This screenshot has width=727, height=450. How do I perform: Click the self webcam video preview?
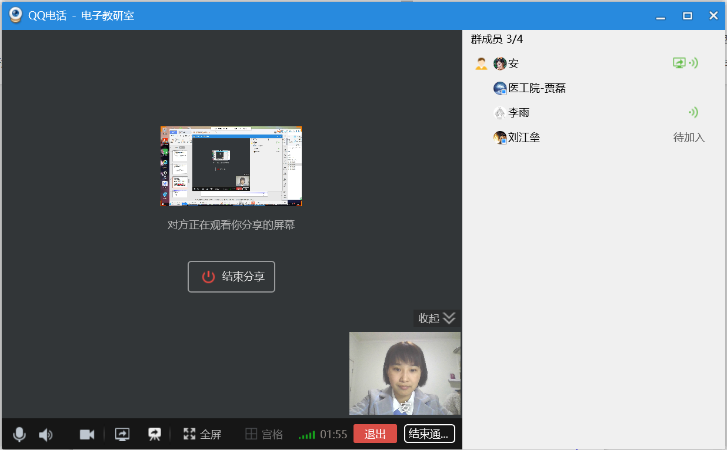[x=405, y=373]
